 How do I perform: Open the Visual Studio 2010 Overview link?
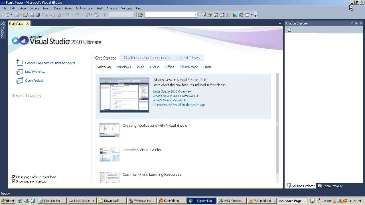coord(172,91)
